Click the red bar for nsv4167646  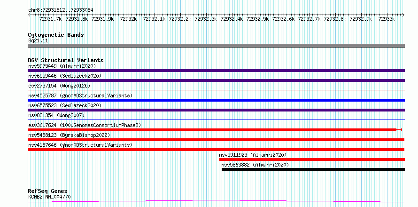[x=216, y=150]
